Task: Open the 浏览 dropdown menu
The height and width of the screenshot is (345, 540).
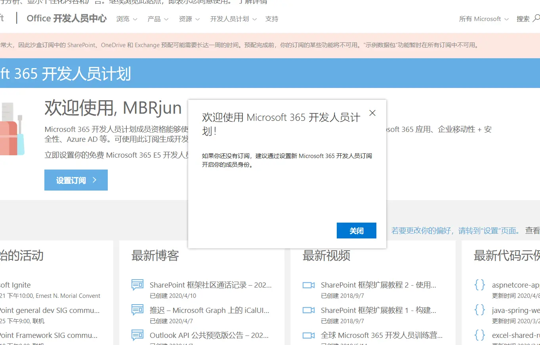Action: (x=127, y=19)
